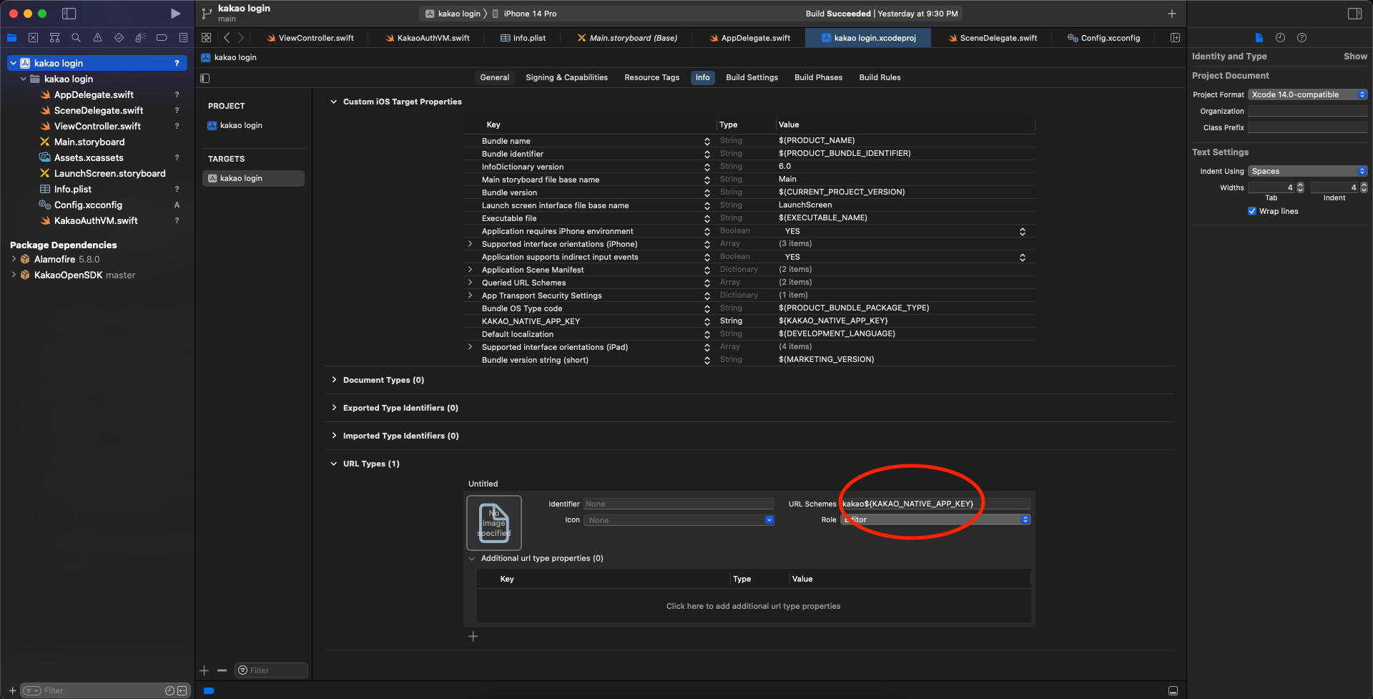Screen dimensions: 1373x699
Task: Open the Report navigator icon
Action: [183, 38]
